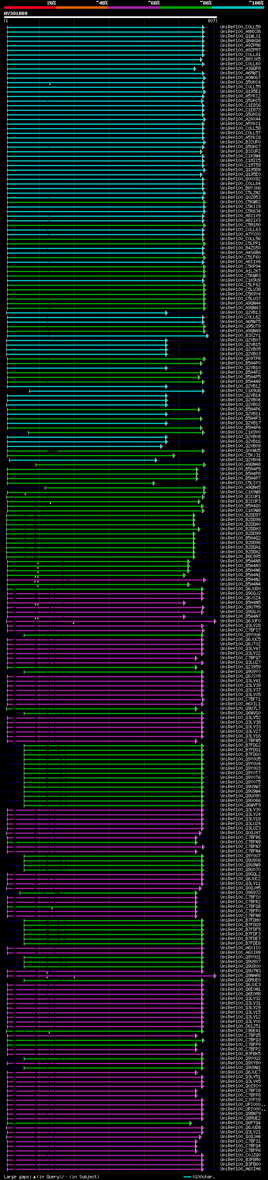Select label UniRef100_A2AX44
268x1180 pixels.
240,119
